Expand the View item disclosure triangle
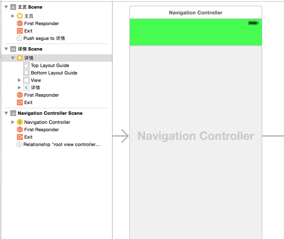Viewport: 284px width, 239px height. point(19,80)
